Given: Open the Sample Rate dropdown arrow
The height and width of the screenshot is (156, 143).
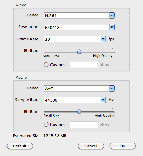Looking at the screenshot, I should coord(103,100).
